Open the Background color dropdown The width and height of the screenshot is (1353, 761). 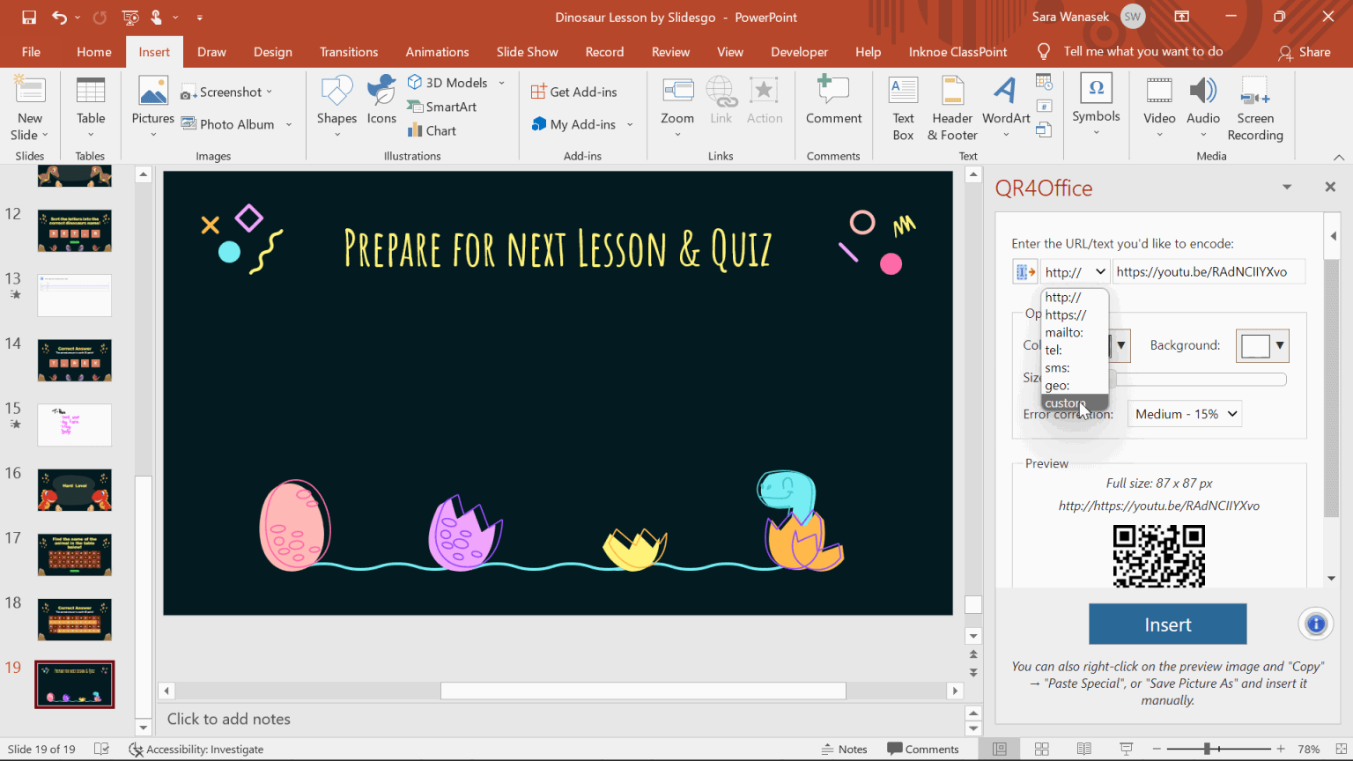(x=1280, y=346)
